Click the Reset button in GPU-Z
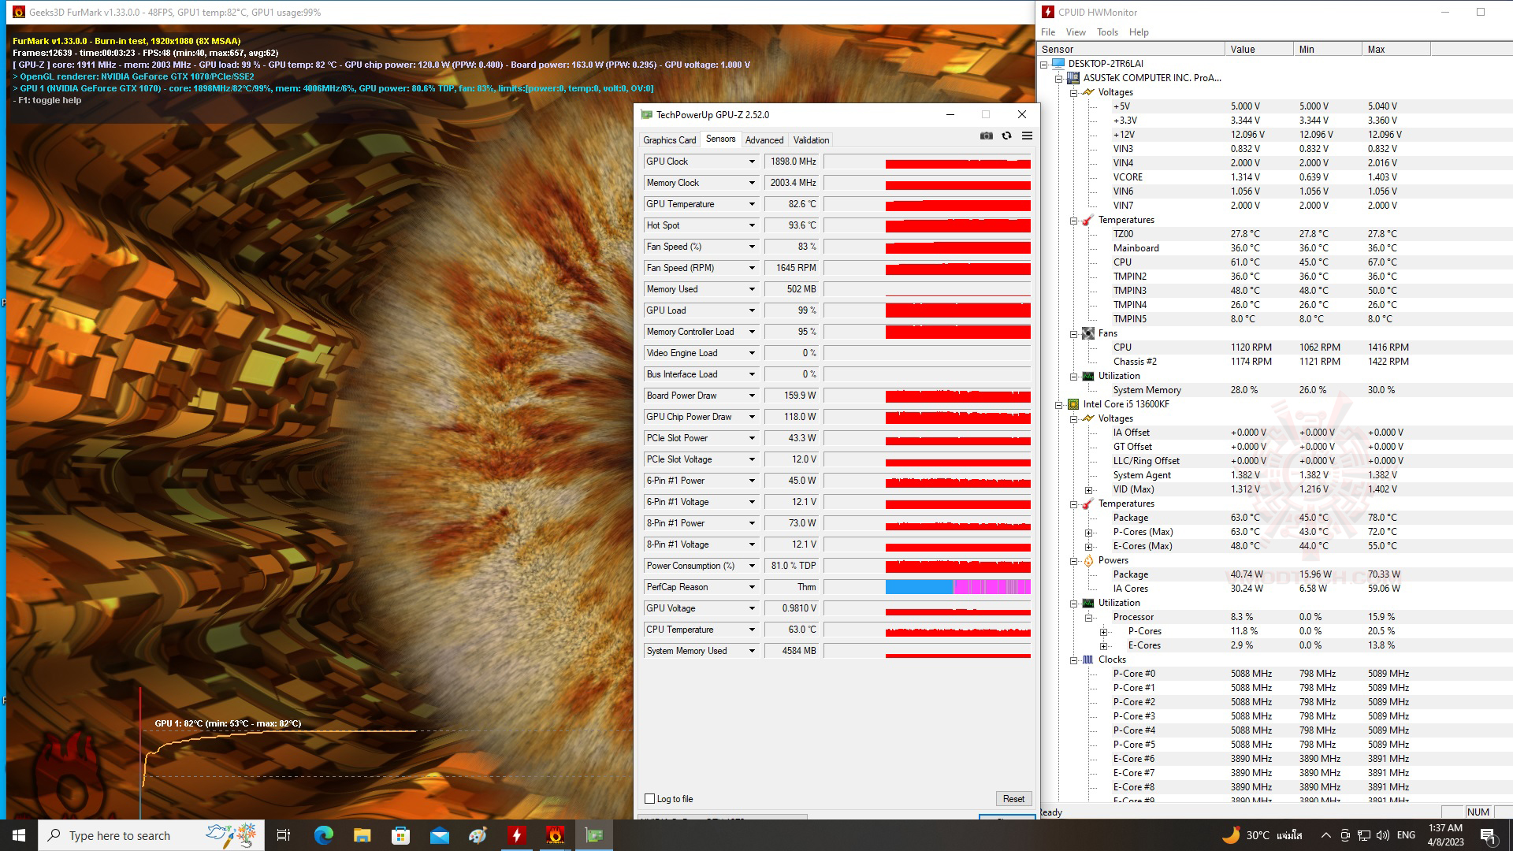 point(1013,798)
